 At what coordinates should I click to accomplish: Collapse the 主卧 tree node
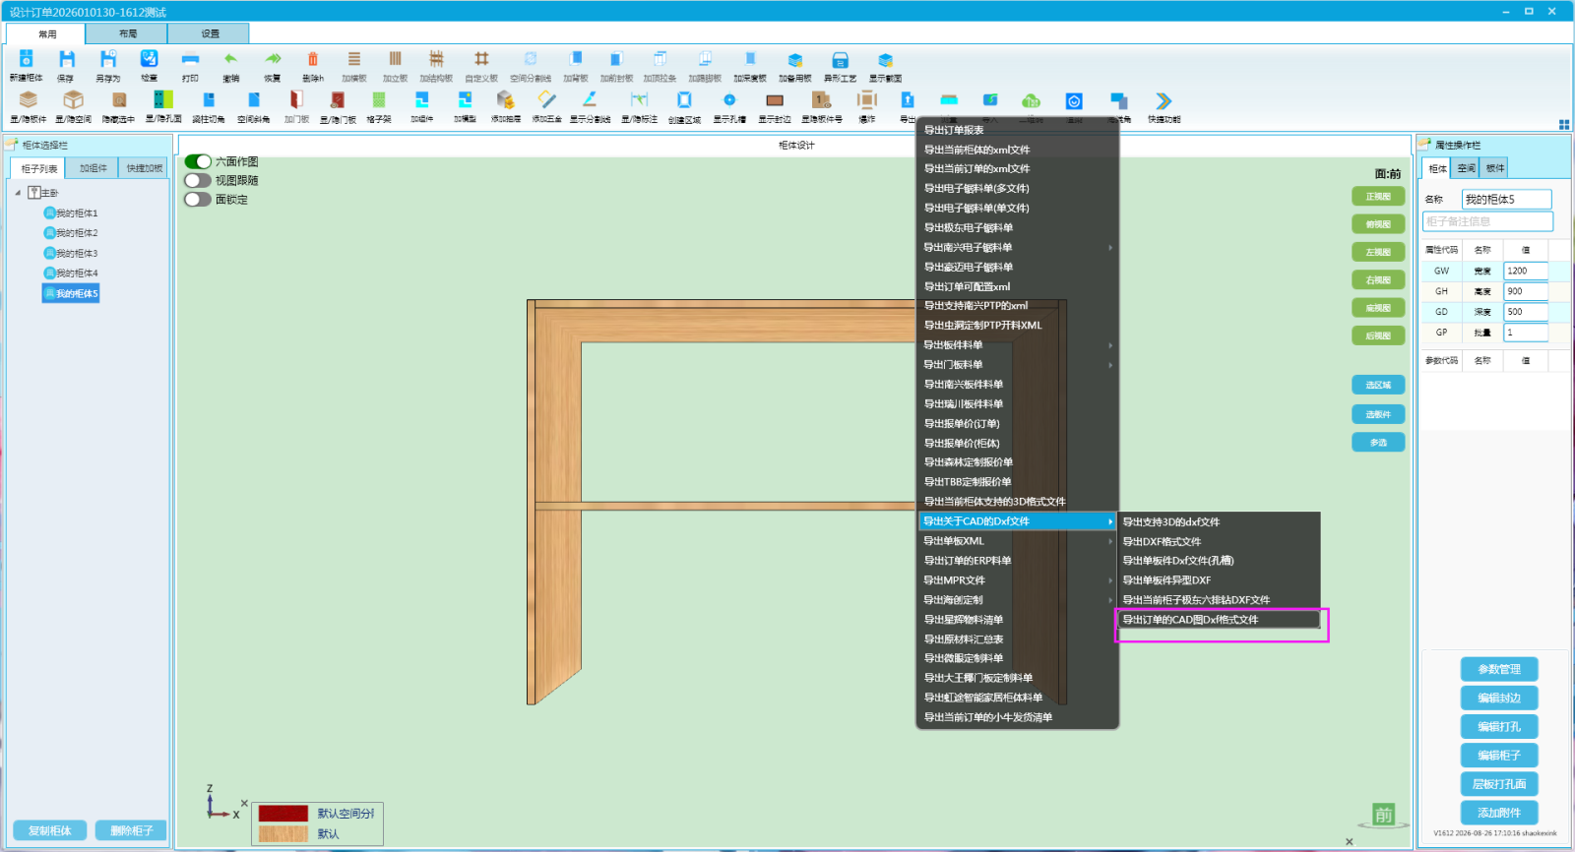point(18,193)
